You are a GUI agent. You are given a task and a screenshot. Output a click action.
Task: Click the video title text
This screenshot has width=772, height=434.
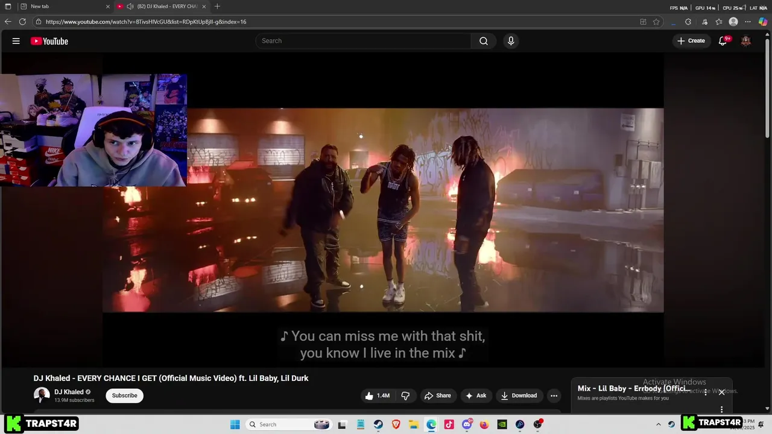tap(171, 378)
